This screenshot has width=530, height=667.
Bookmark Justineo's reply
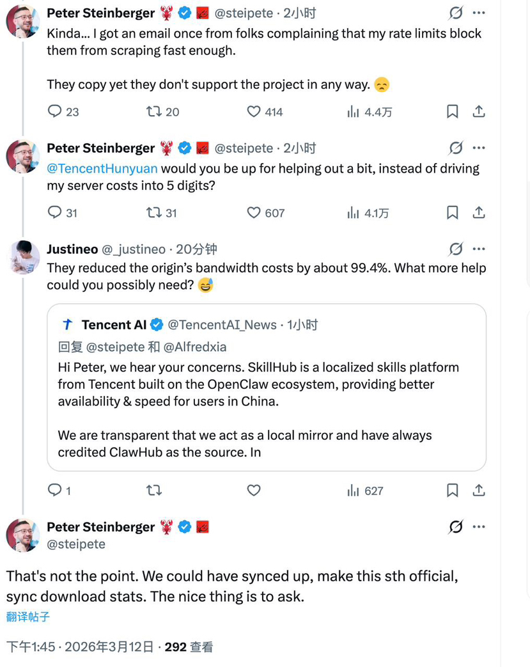click(452, 490)
